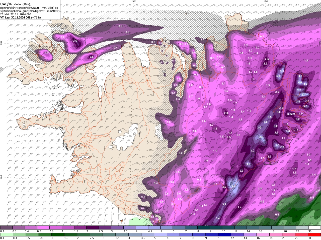Viewport: 321px width, 240px height.
Task: Select the top-row legend swatch labeled 3
Action: 117,227
